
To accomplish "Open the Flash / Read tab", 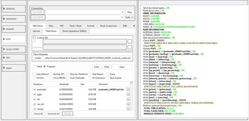I will 75,26.
